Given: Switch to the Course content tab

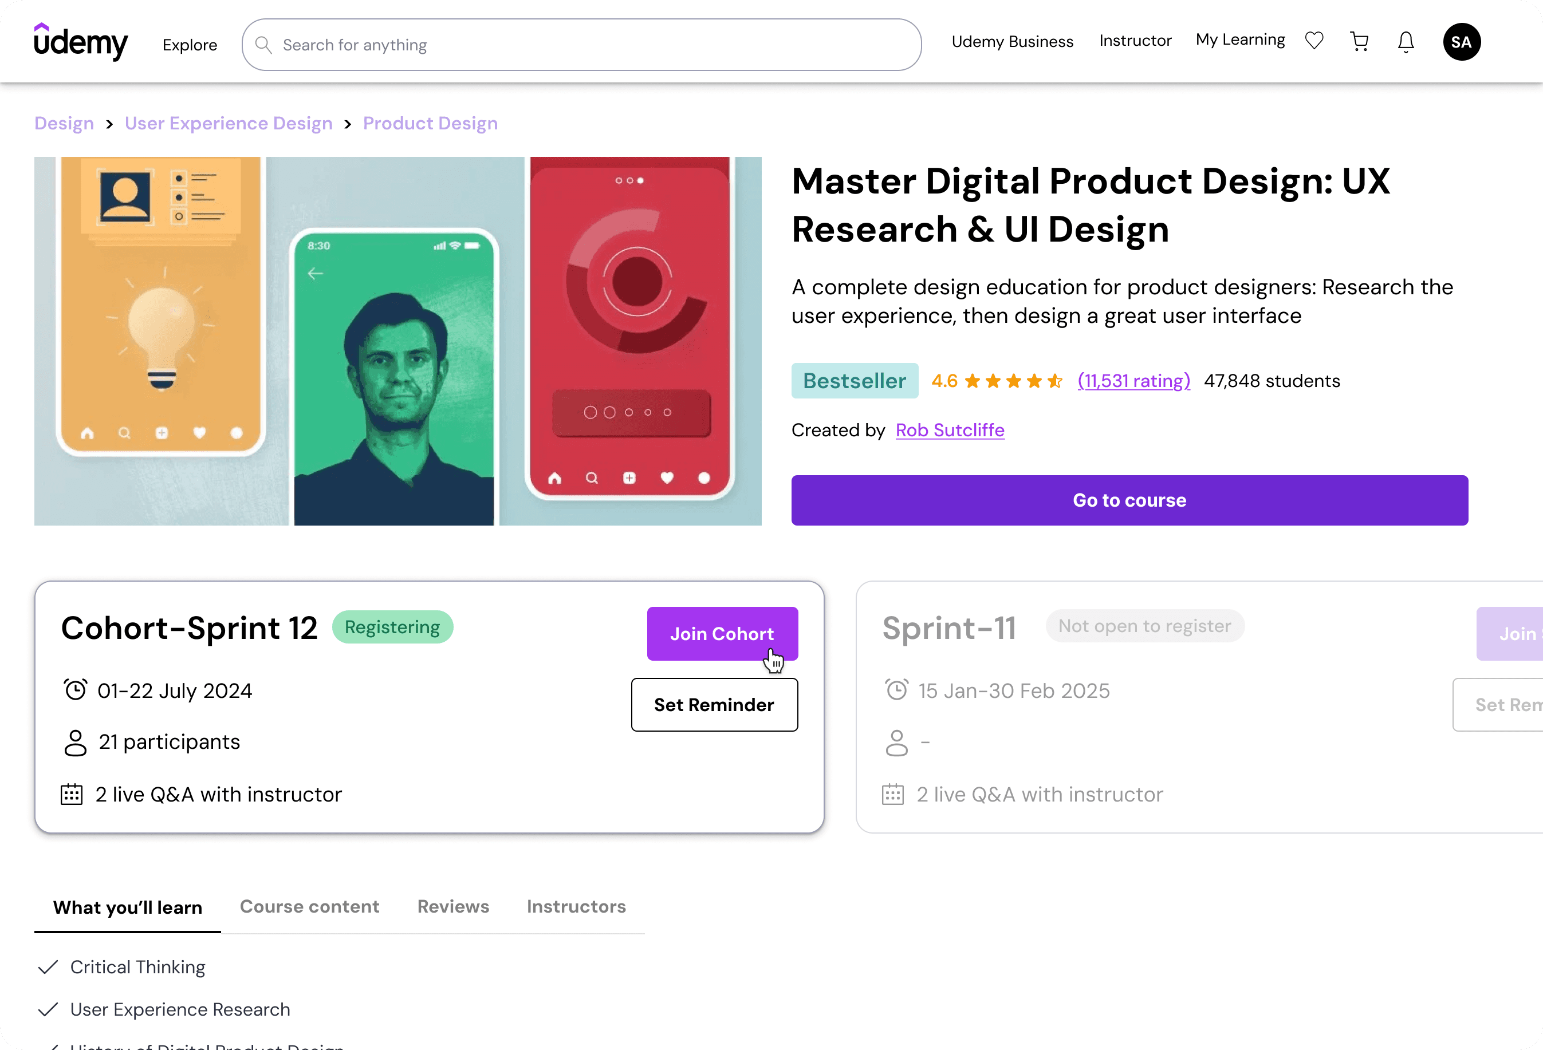Looking at the screenshot, I should coord(309,907).
